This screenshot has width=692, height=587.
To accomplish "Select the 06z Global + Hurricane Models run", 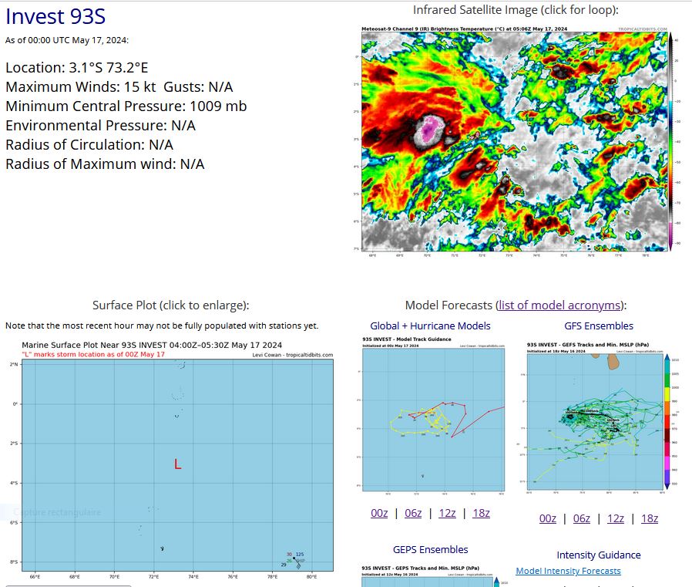I will [413, 512].
